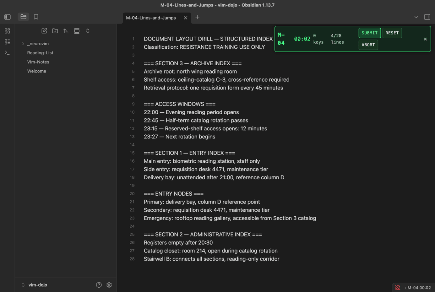Click line '23:27 — Next rotation begins'

pos(179,137)
